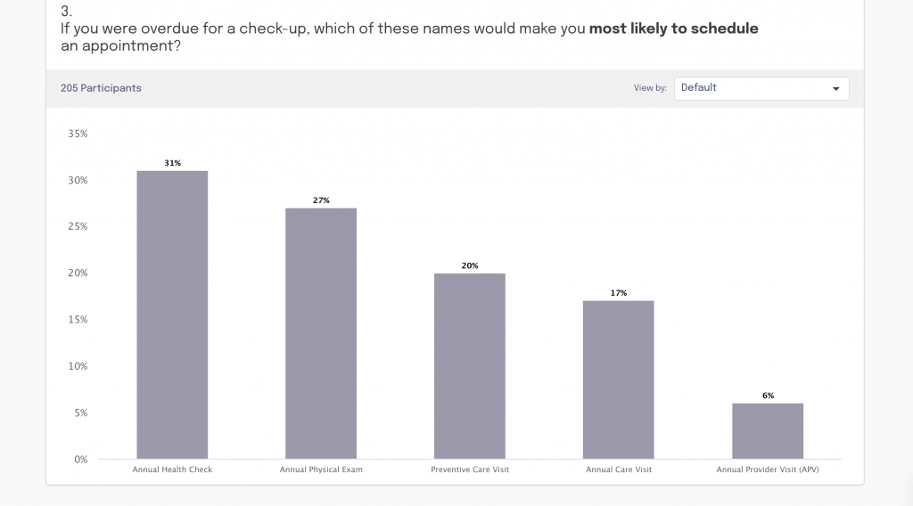
Task: Click the Annual Physical Exam axis label
Action: [321, 469]
